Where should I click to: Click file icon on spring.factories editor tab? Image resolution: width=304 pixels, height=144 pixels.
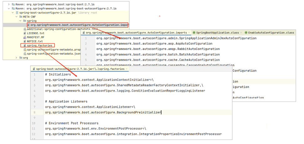[34, 69]
